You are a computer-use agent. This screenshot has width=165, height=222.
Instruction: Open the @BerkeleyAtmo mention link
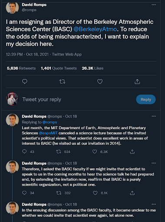95,29
